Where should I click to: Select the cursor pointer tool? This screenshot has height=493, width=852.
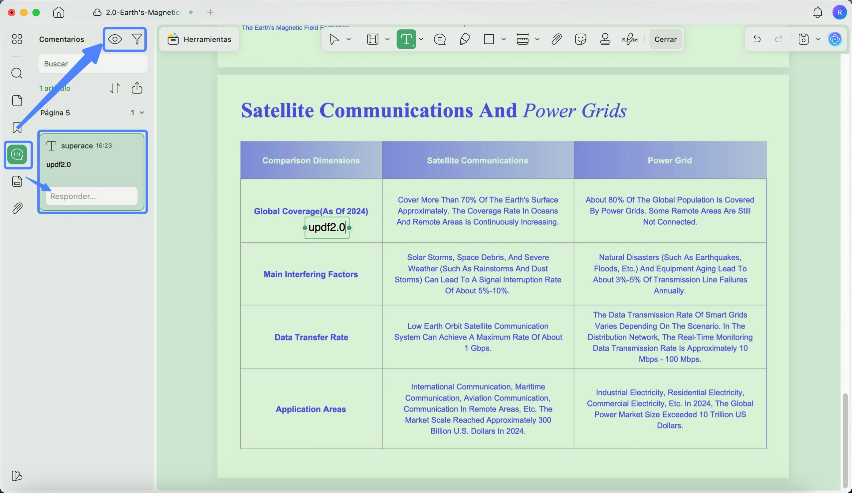334,40
